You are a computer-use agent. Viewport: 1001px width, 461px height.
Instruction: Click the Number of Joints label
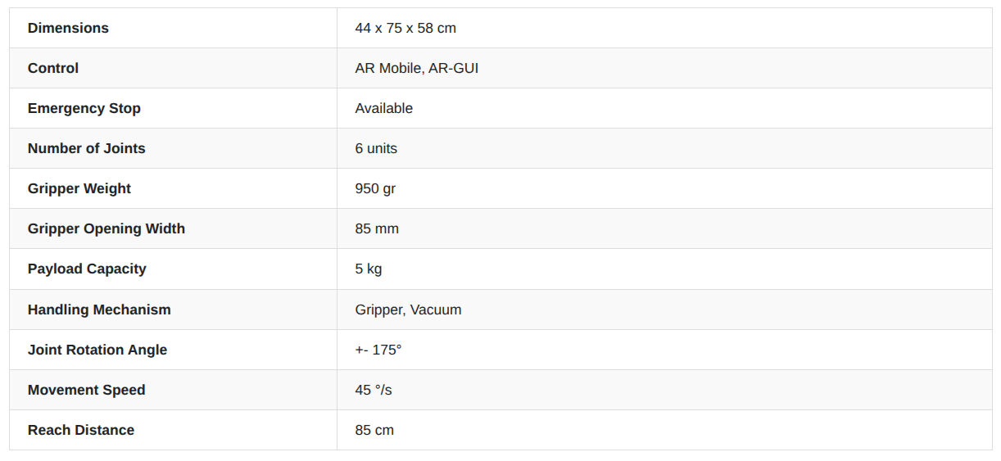coord(87,148)
